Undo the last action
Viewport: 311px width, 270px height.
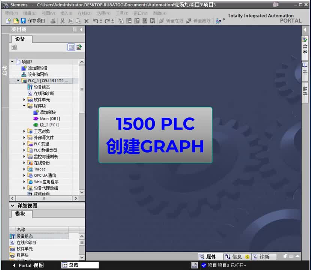[x=96, y=21]
